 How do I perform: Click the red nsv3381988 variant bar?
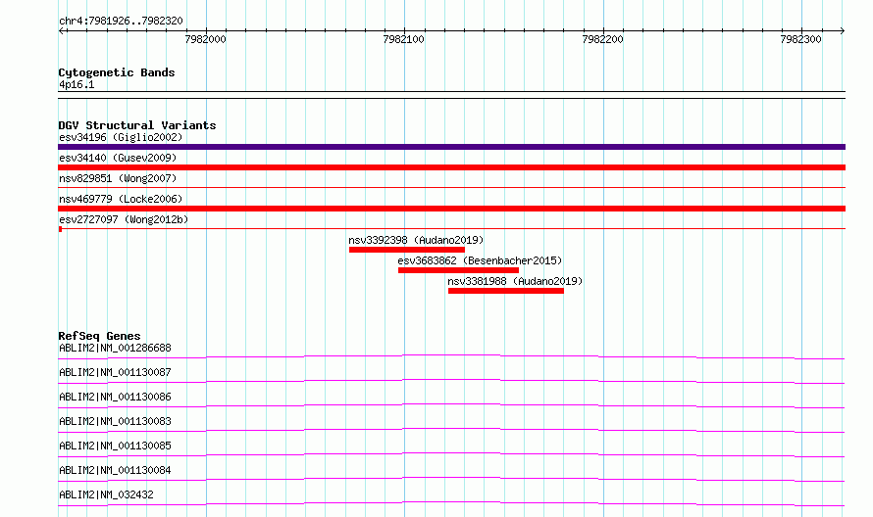point(506,291)
